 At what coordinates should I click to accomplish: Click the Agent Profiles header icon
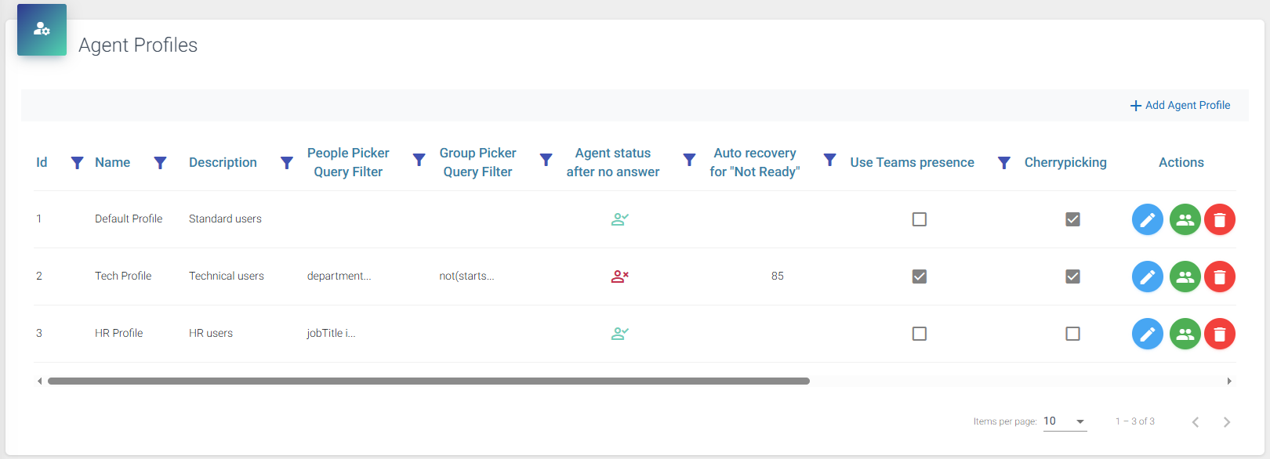click(42, 30)
